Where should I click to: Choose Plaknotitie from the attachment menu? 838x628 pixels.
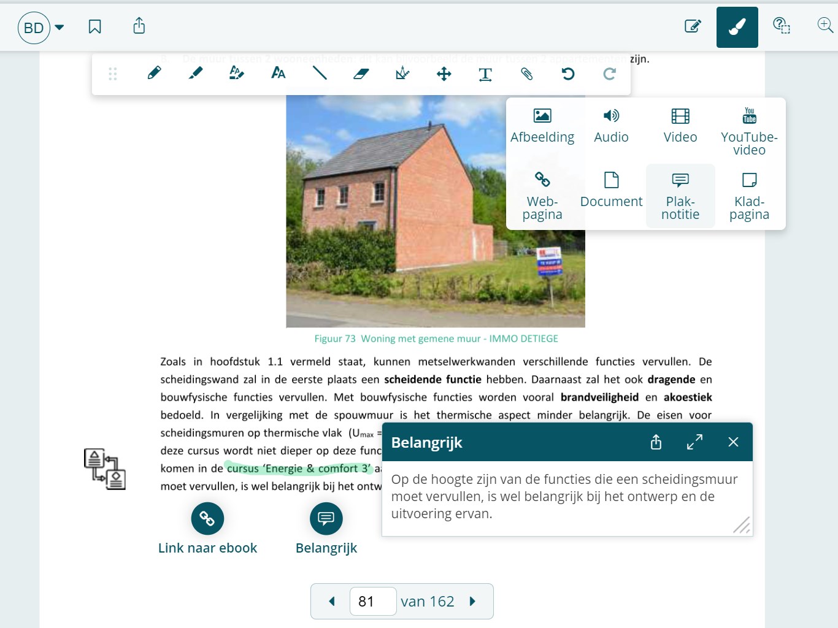tap(680, 196)
